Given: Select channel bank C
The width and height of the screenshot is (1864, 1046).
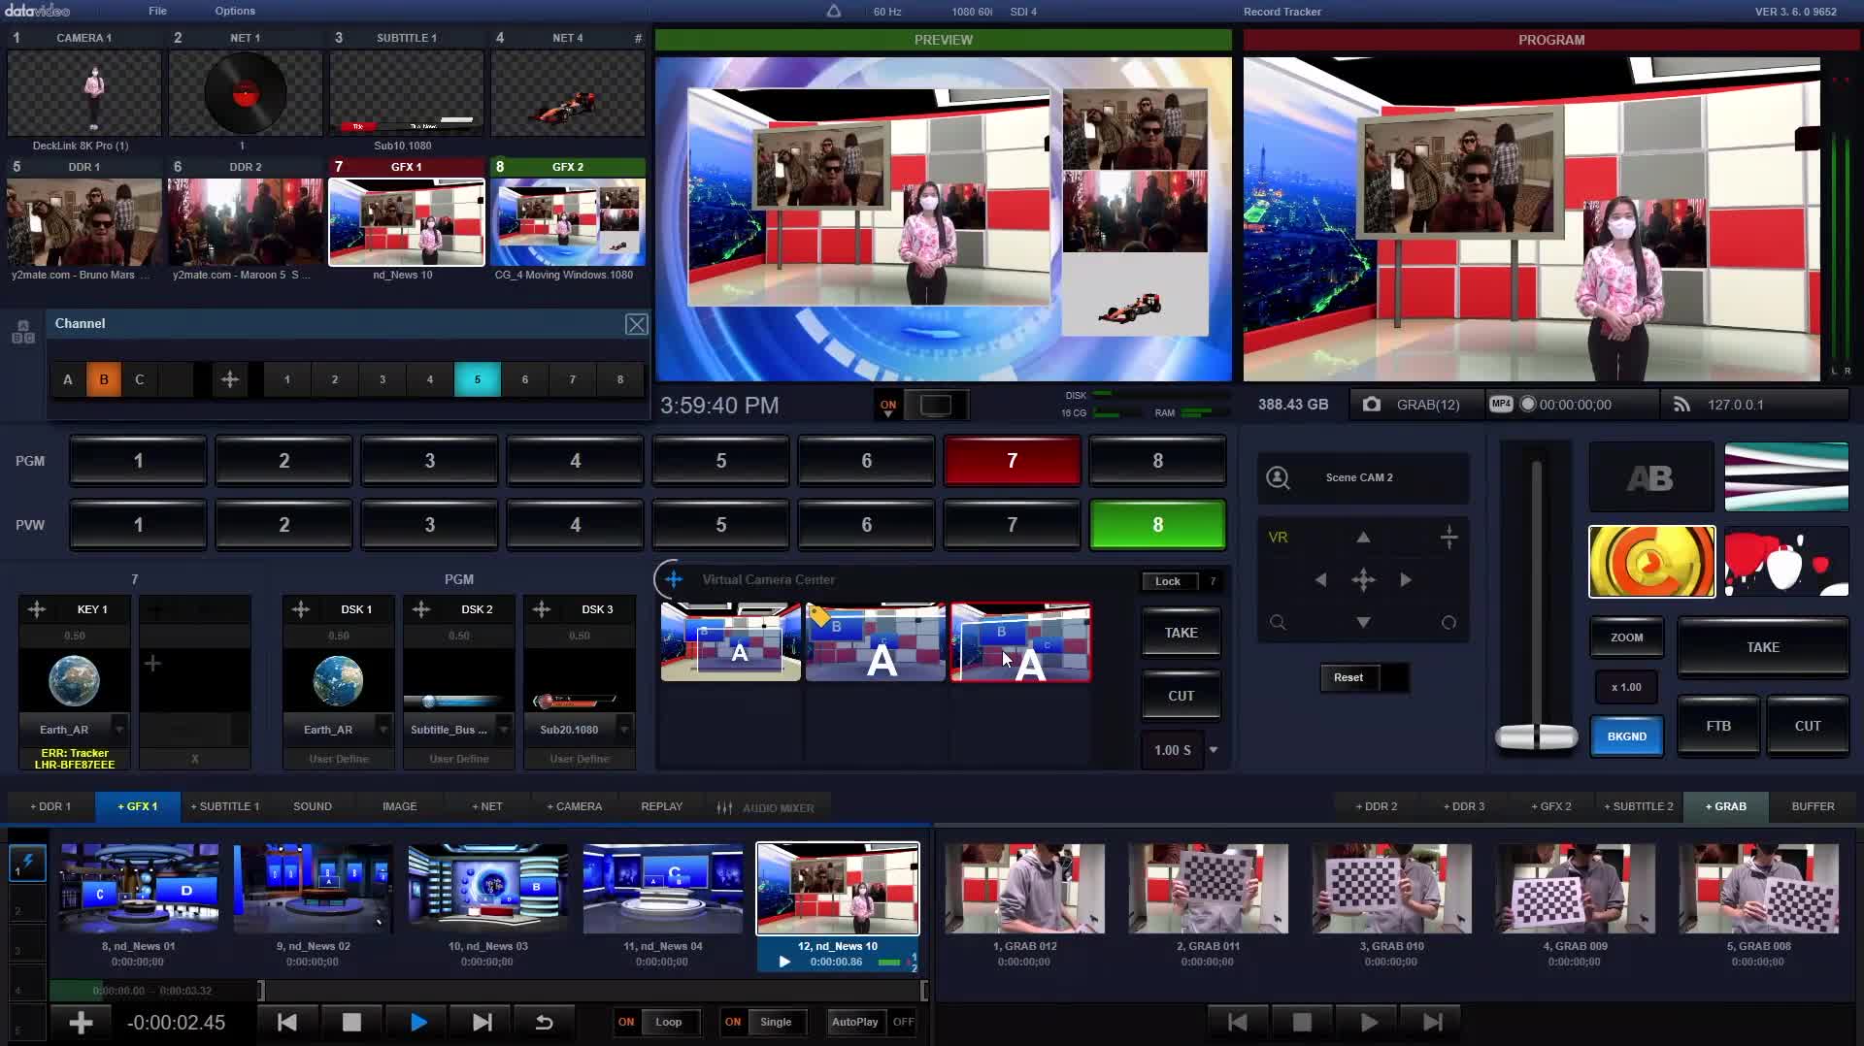Looking at the screenshot, I should [140, 379].
